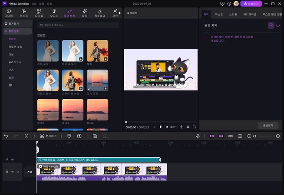Toggle subtitle track visibility eye icon
The height and width of the screenshot is (195, 284).
[12, 160]
